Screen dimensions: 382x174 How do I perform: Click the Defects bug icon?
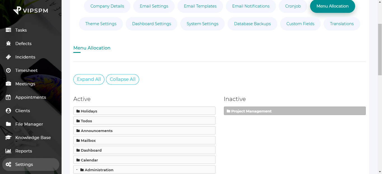pyautogui.click(x=8, y=44)
